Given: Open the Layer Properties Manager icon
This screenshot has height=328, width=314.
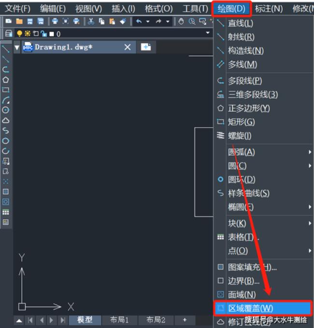Looking at the screenshot, I should pyautogui.click(x=9, y=33).
